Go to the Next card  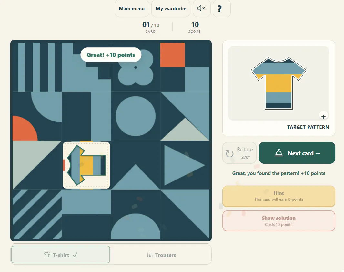297,153
